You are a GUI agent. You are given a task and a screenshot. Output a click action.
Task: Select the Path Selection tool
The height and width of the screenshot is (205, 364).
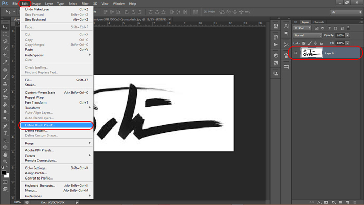pos(5,140)
